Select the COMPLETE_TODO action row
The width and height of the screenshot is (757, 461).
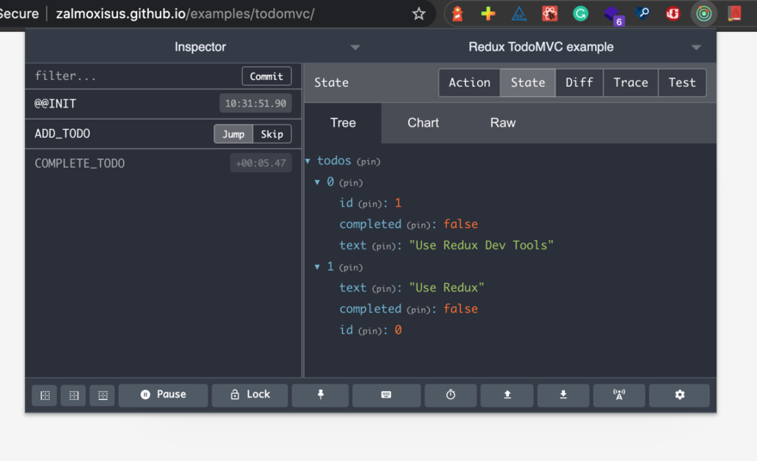[163, 163]
